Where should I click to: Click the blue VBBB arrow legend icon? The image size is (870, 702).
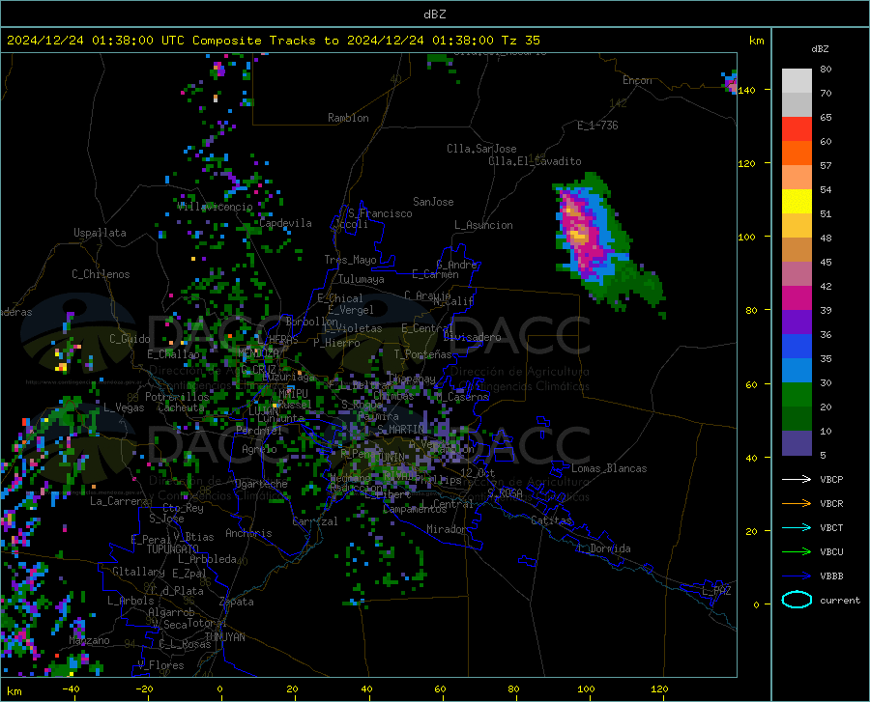click(x=797, y=576)
